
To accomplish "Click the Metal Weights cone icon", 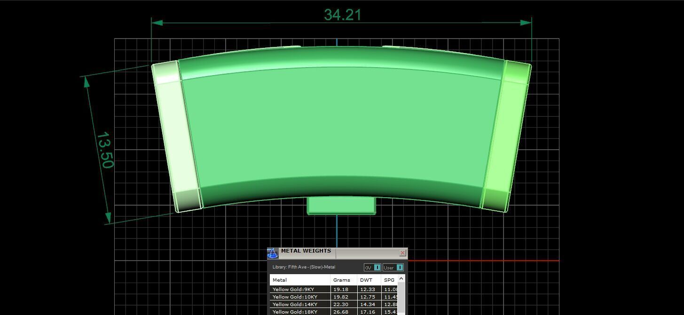I will tap(273, 254).
